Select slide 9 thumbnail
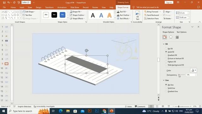 point(6,64)
